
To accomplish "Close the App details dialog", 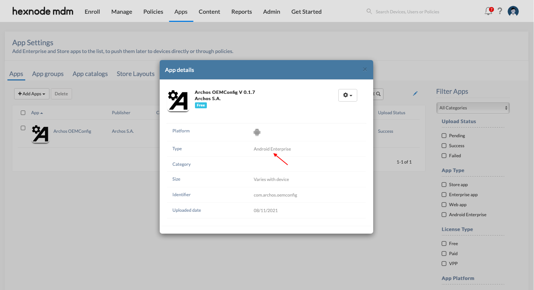I will pyautogui.click(x=365, y=69).
